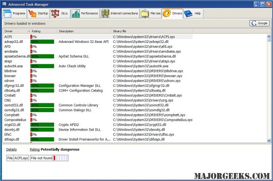Select the autochk.exe entry
The height and width of the screenshot is (181, 273).
pyautogui.click(x=98, y=66)
